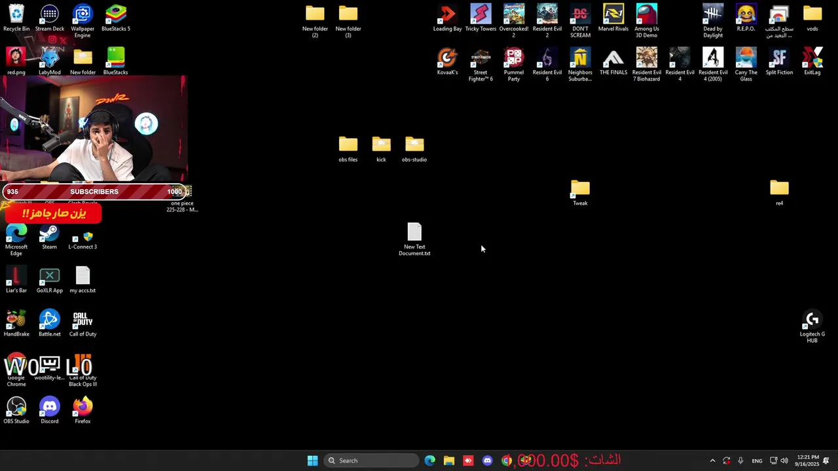Select the Liar's Bar game icon

(x=16, y=279)
